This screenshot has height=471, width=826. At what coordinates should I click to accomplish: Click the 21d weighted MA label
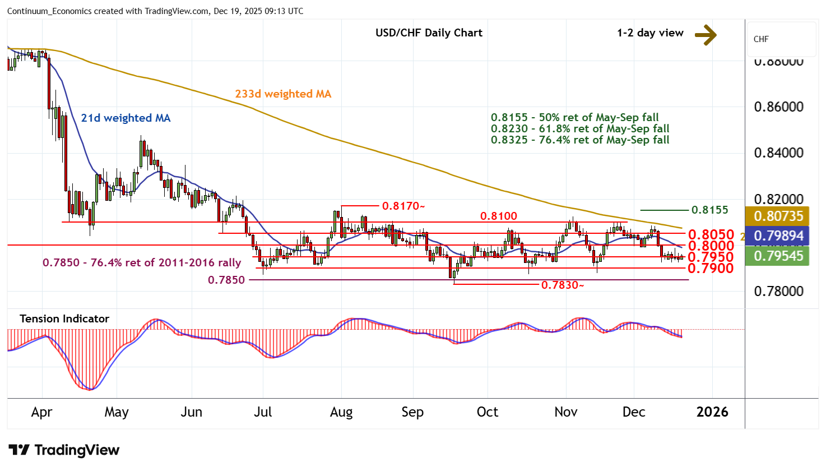coord(126,118)
